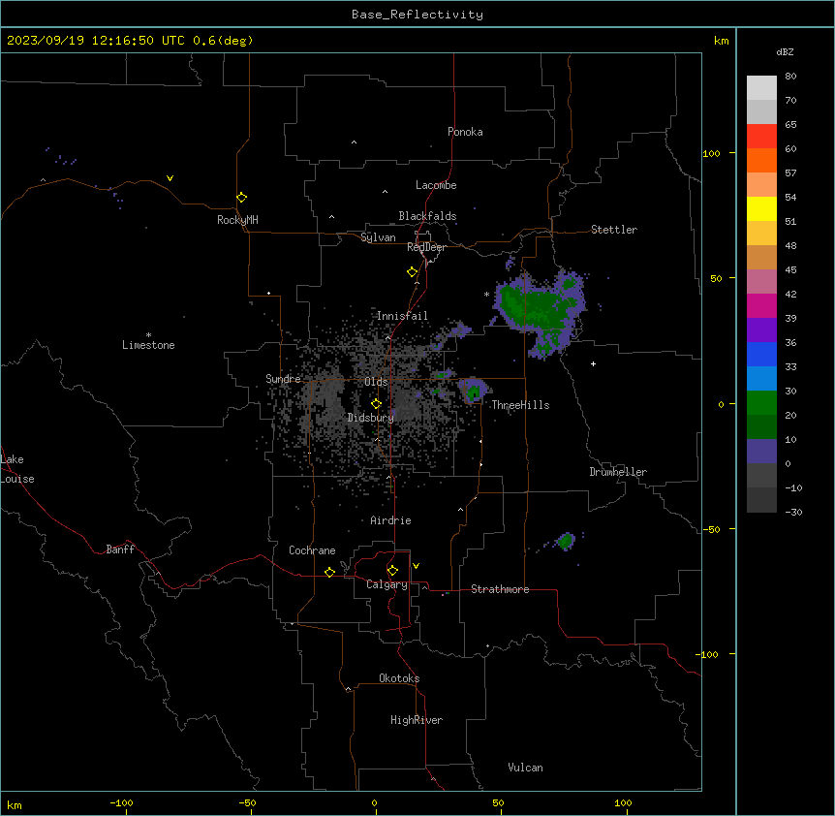This screenshot has height=816, width=835.
Task: Click the yellow diamond marker south of RedDeer
Action: point(413,272)
